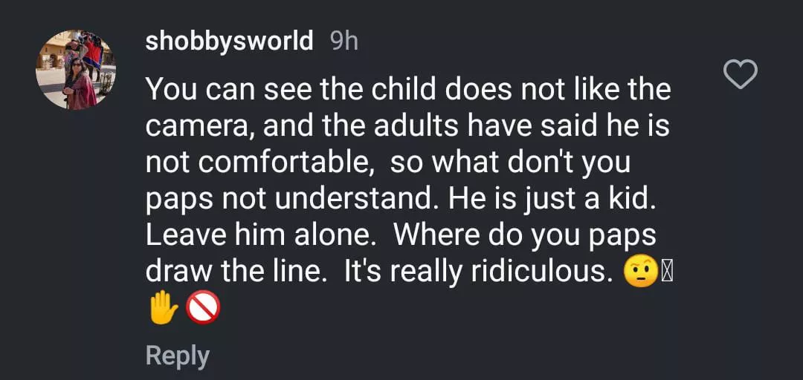The image size is (803, 380).
Task: Click the phrase "draw the line"
Action: pyautogui.click(x=236, y=272)
